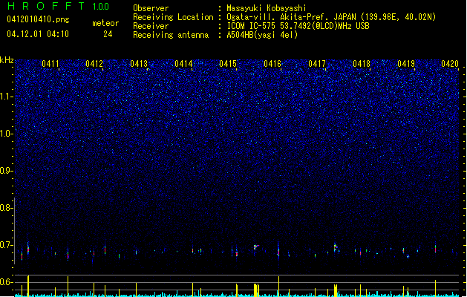Click the Receiving antenna label
Viewport: 467px width, 297px height.
[x=171, y=35]
